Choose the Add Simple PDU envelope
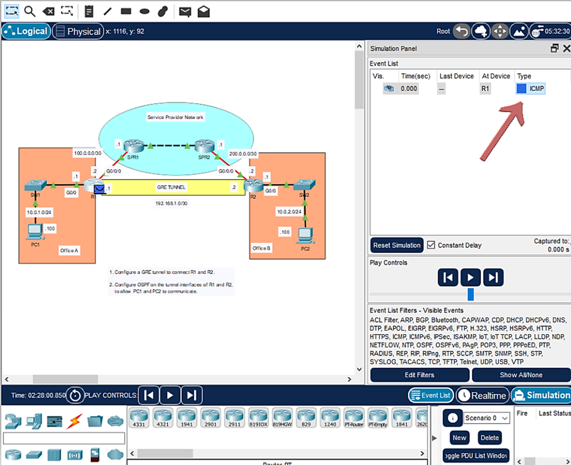 point(185,11)
